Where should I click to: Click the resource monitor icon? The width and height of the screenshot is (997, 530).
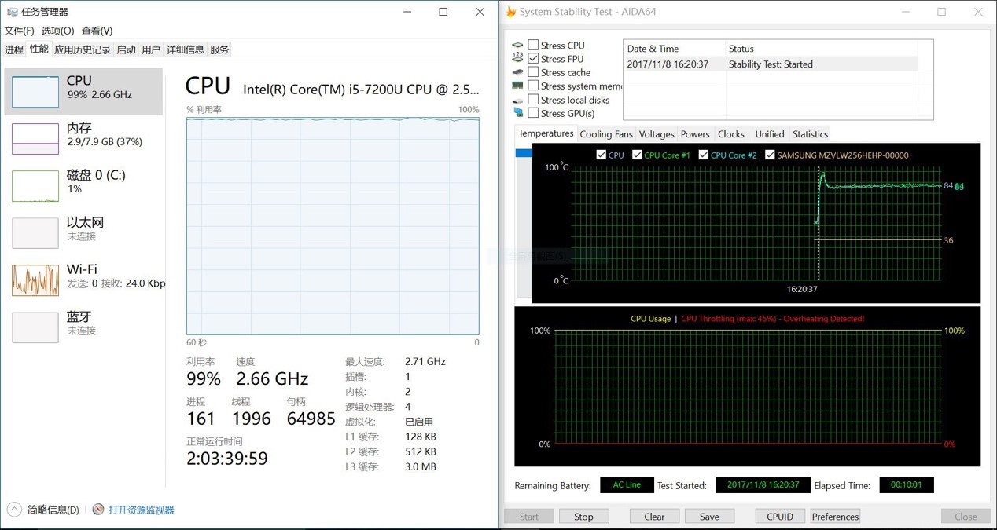[98, 510]
